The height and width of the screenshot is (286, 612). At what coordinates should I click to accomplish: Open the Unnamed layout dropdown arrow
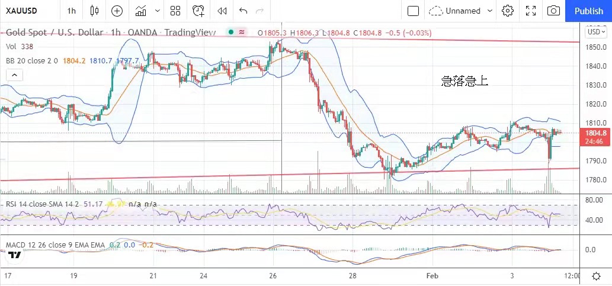490,11
